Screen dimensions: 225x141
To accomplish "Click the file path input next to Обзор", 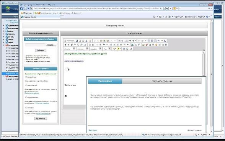I will point(35,45).
